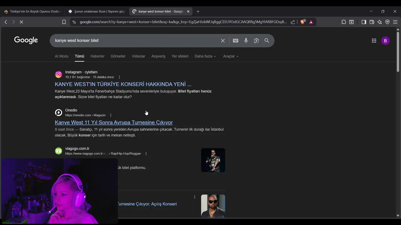This screenshot has height=225, width=401.
Task: Go back with the browser back arrow
Action: tap(6, 22)
